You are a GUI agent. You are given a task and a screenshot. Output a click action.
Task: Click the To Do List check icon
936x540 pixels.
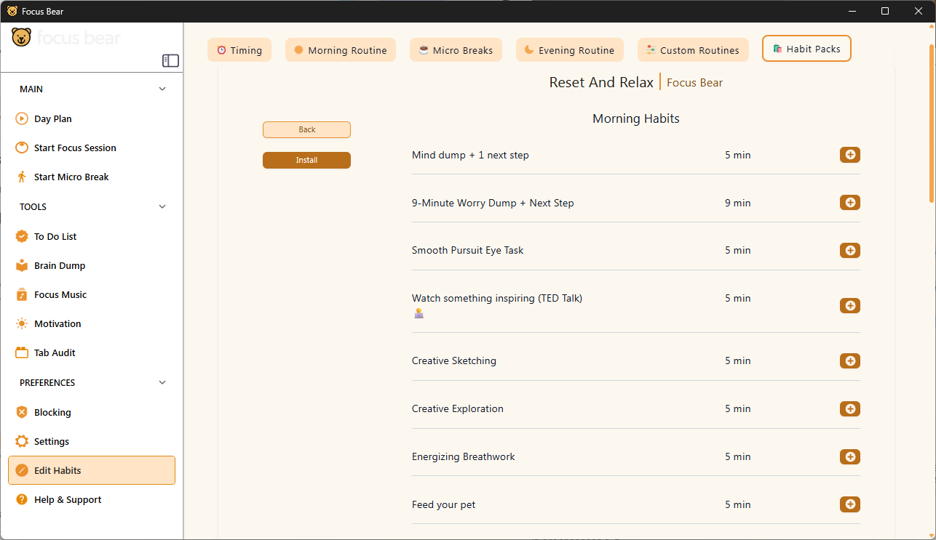[22, 236]
